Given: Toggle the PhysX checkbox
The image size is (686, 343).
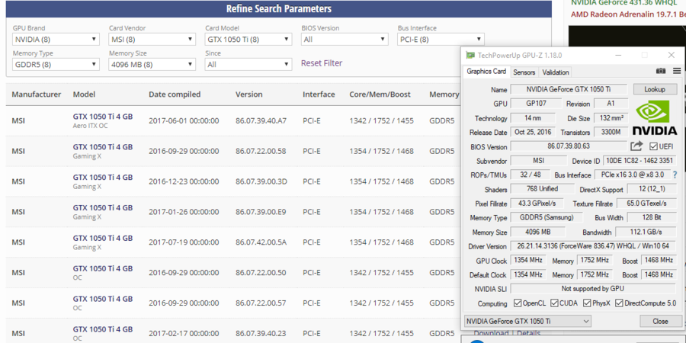Looking at the screenshot, I should coord(586,303).
